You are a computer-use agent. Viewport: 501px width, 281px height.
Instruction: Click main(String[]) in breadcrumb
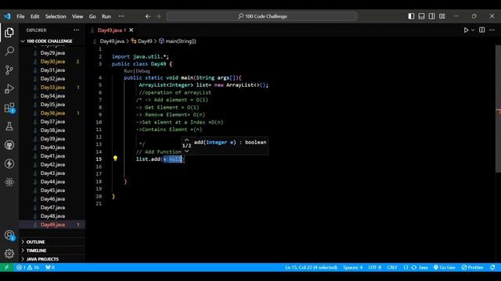[x=178, y=41]
